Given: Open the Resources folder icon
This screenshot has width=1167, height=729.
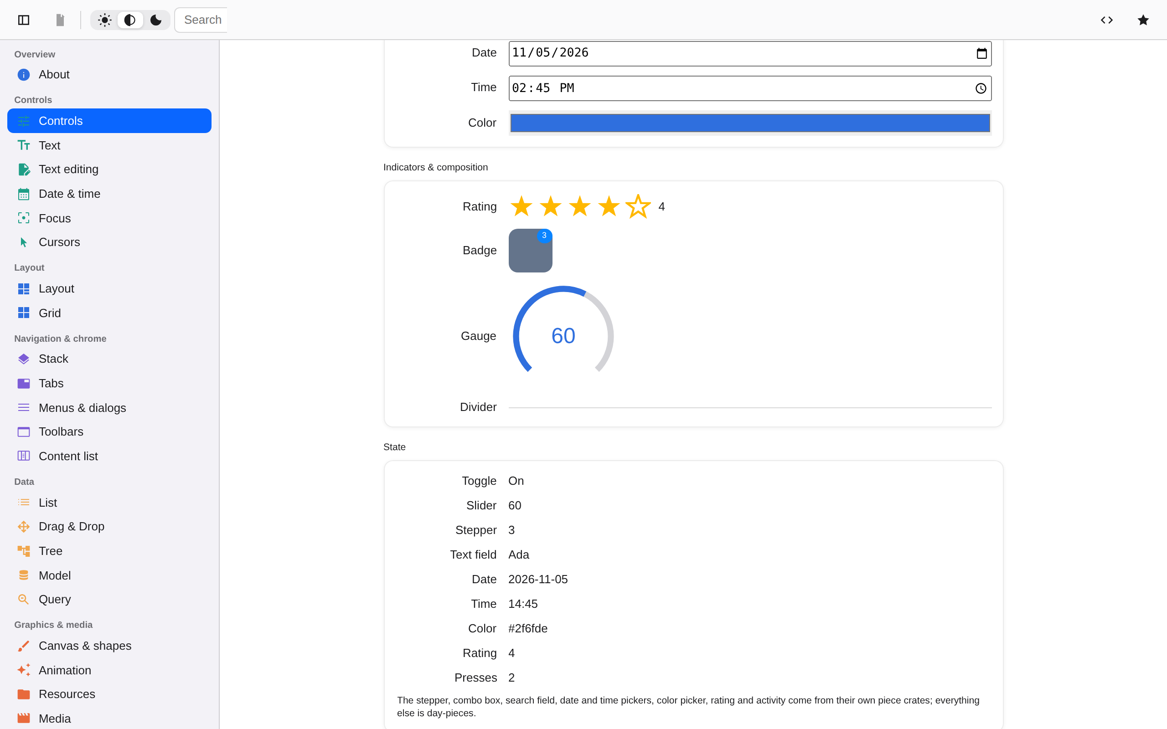Looking at the screenshot, I should [24, 694].
